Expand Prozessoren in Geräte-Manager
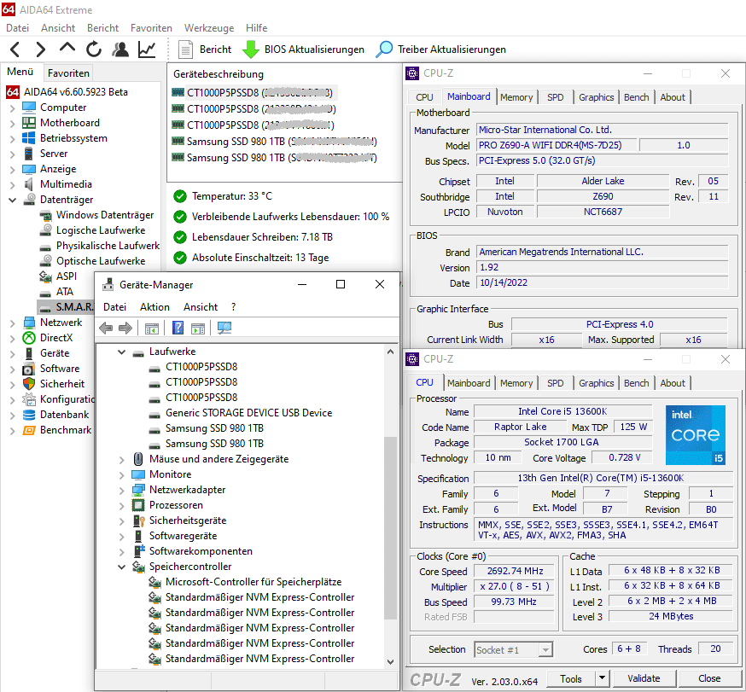The width and height of the screenshot is (746, 692). coord(122,506)
